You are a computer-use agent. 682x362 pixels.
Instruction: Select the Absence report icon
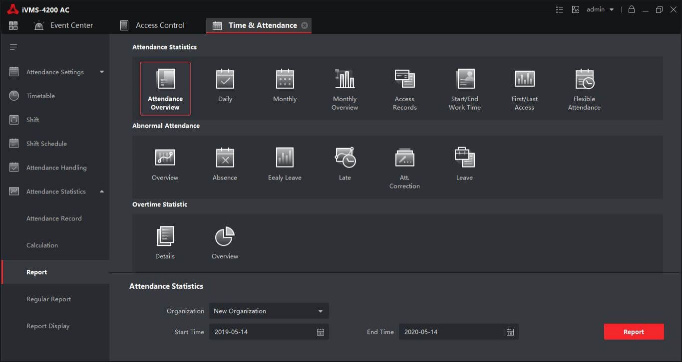[225, 158]
